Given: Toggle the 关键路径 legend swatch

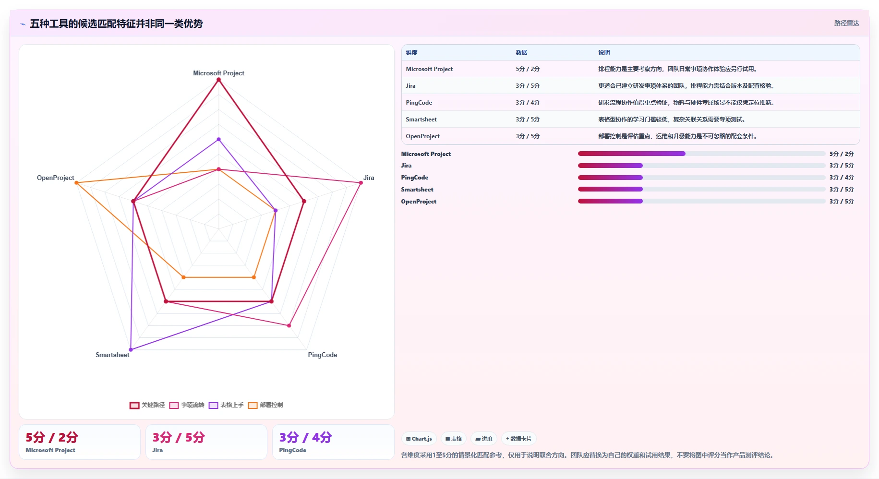Looking at the screenshot, I should pyautogui.click(x=134, y=406).
